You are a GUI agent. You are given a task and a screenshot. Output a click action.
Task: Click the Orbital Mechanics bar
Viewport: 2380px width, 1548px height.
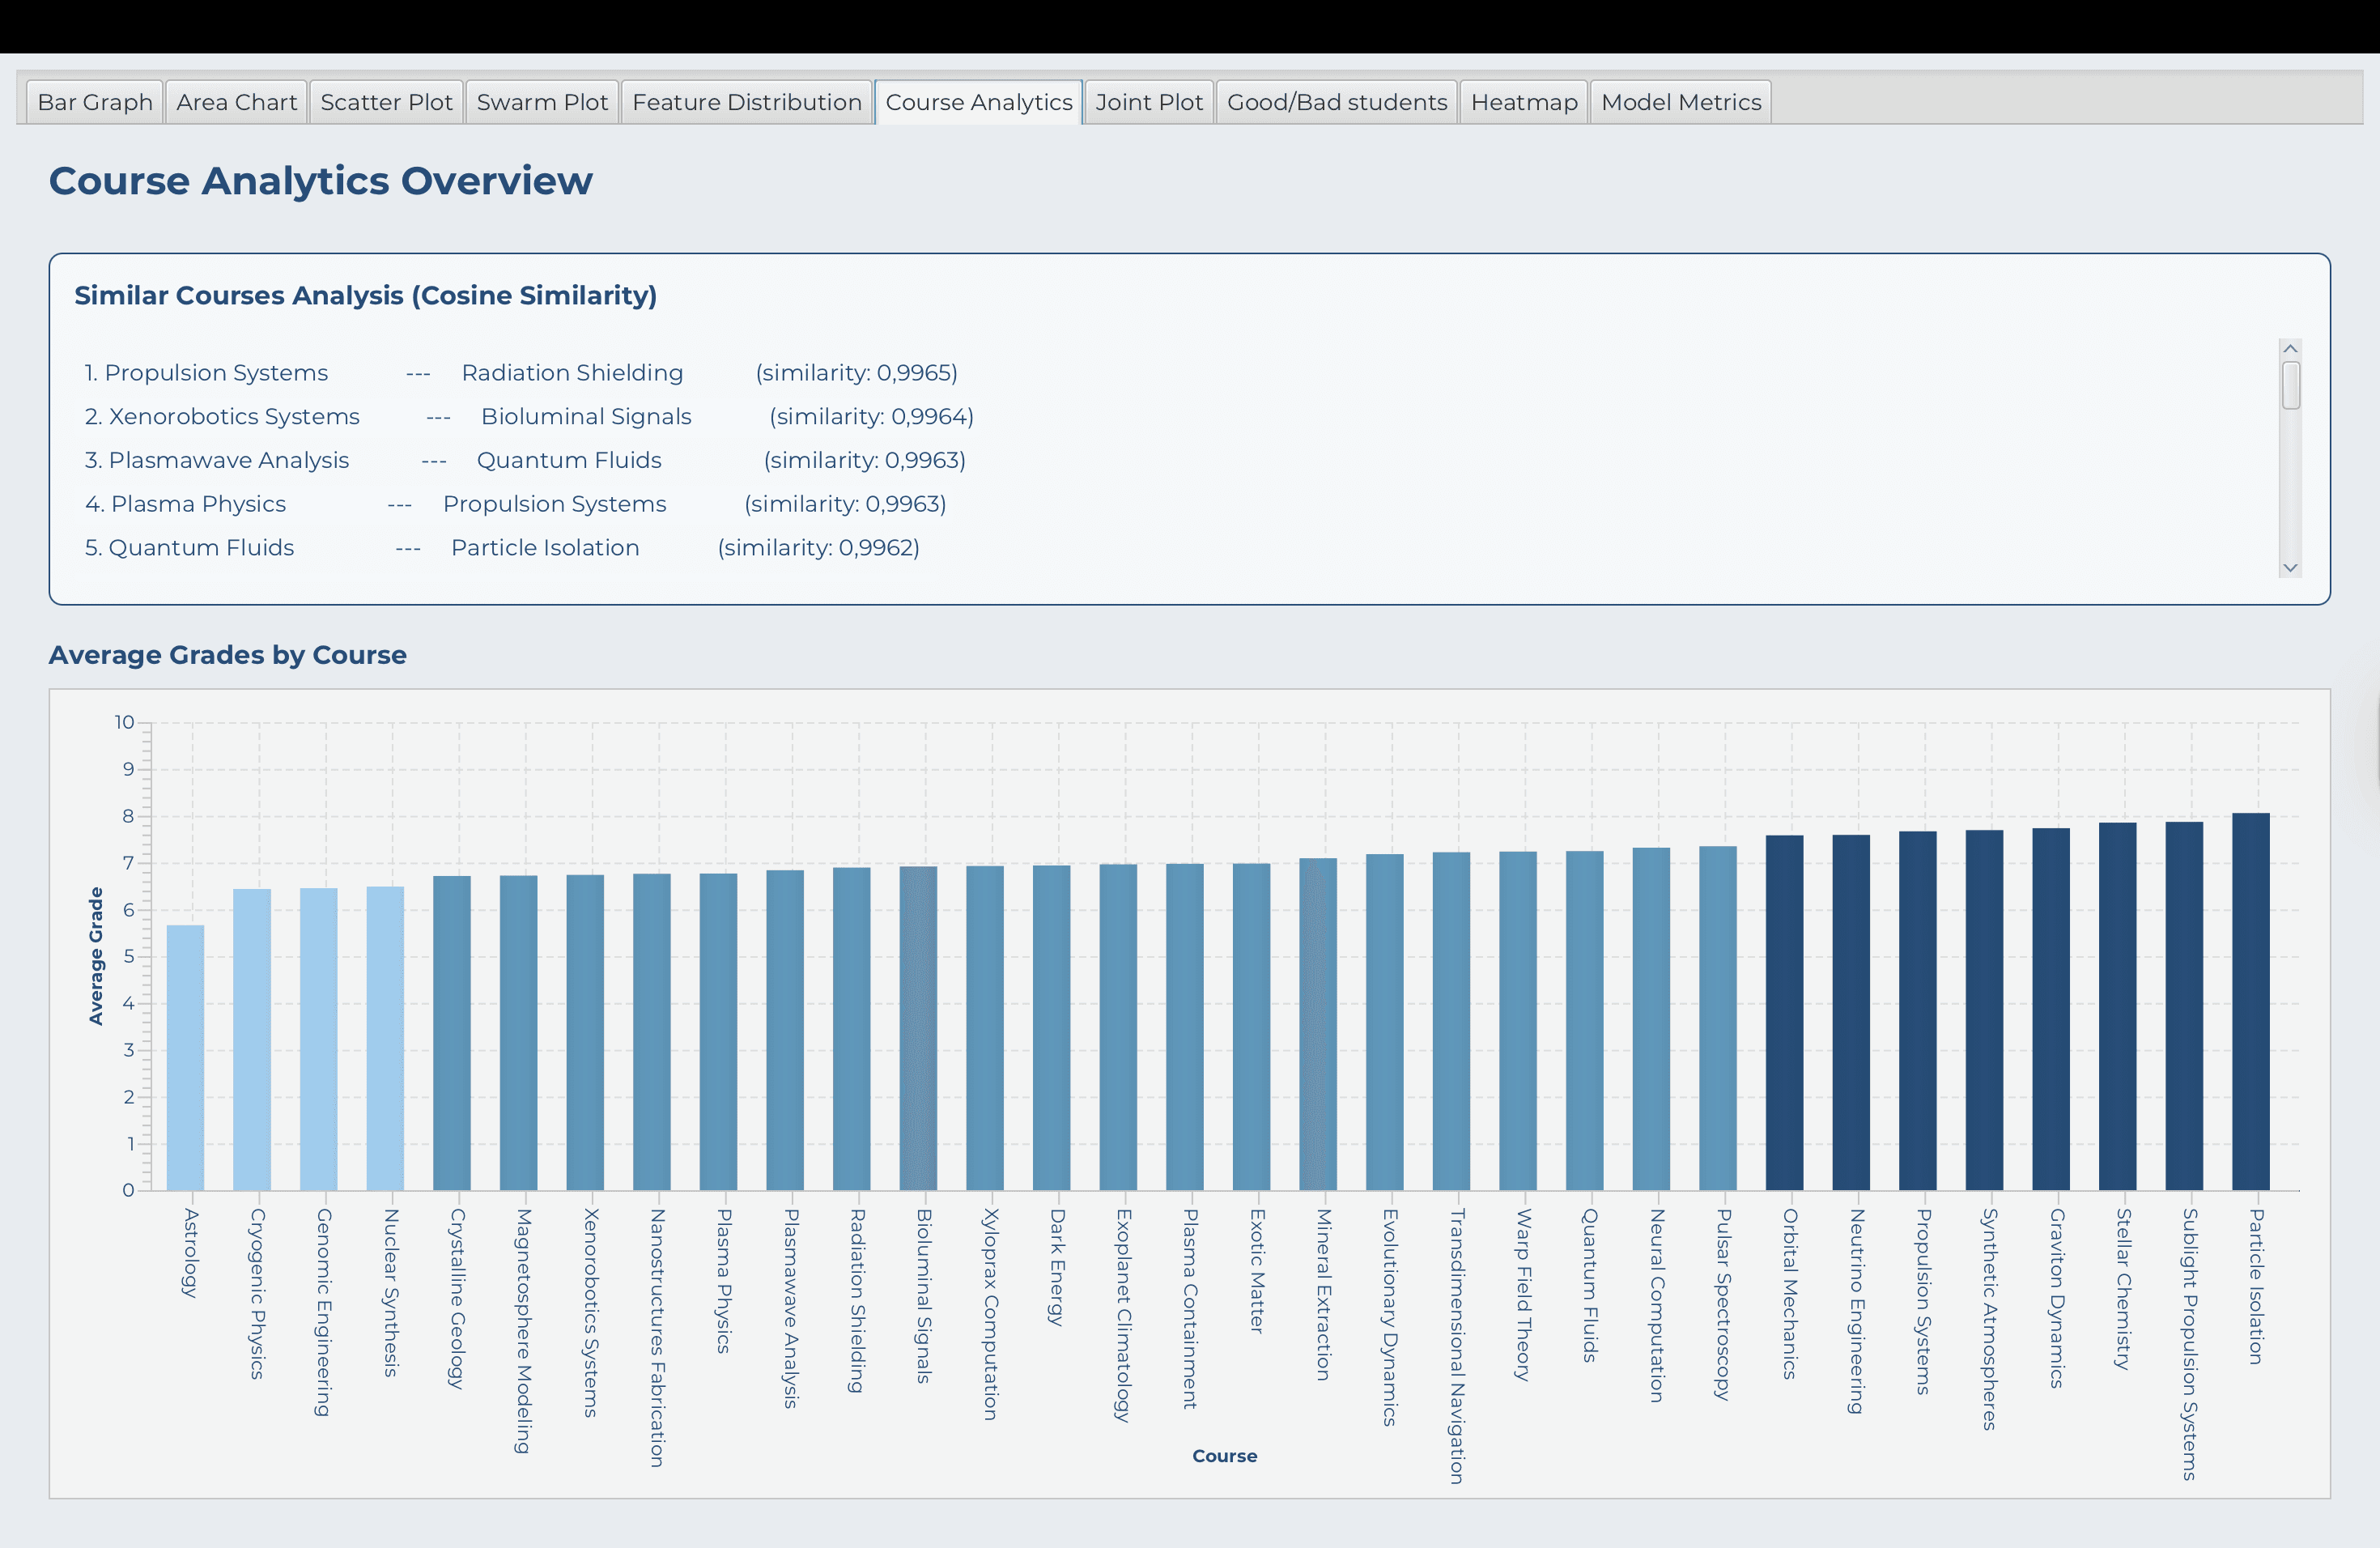[x=1784, y=1012]
